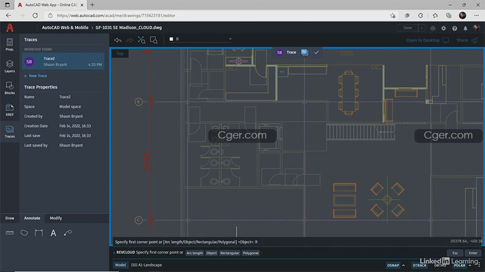Click the Redo arrow in the toolbar
The width and height of the screenshot is (485, 272).
click(x=130, y=40)
